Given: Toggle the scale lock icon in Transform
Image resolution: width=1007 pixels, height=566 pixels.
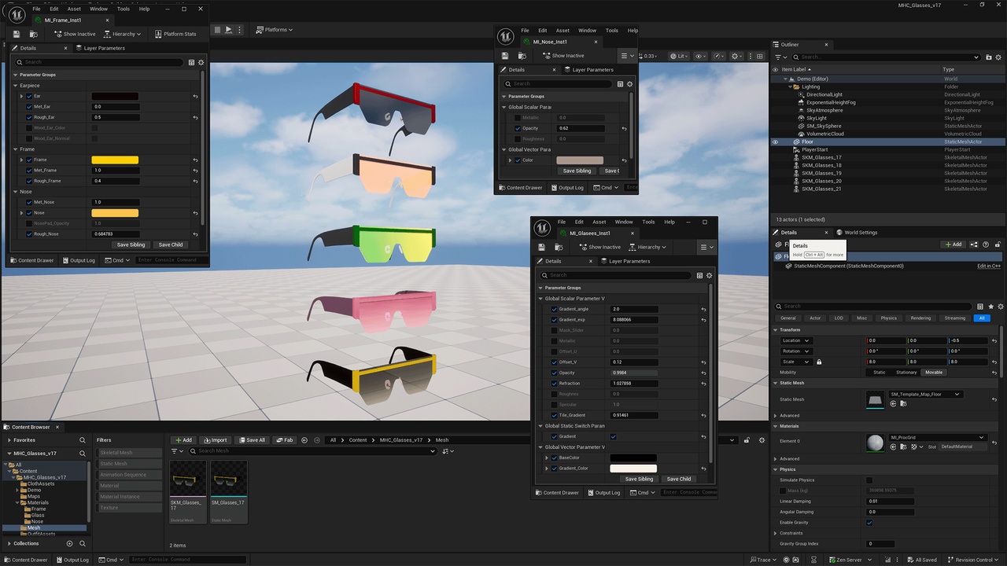Looking at the screenshot, I should (x=819, y=362).
